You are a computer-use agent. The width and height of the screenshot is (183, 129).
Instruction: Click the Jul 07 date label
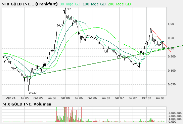point(133,98)
